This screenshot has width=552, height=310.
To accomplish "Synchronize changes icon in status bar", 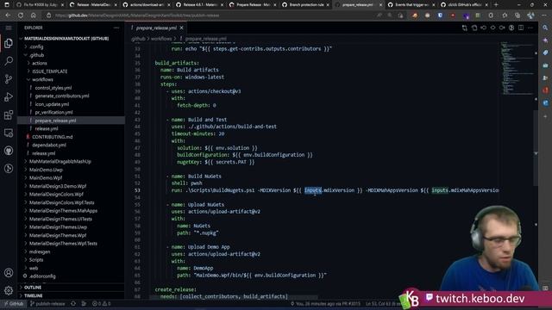I will coord(73,304).
